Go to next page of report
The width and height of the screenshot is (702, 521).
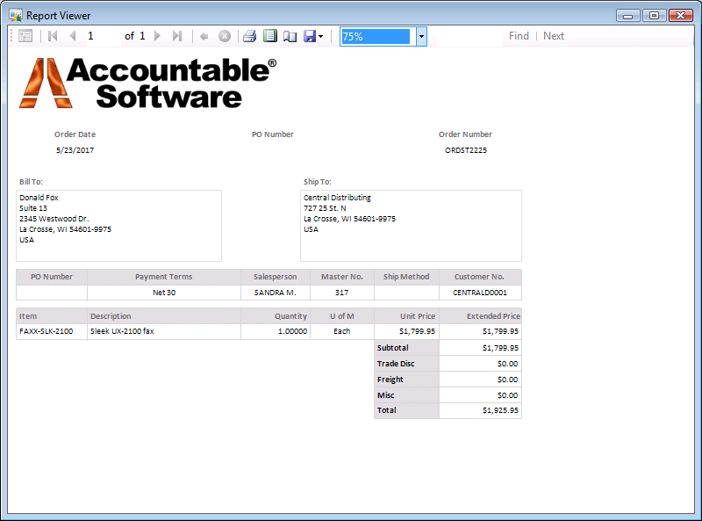157,36
